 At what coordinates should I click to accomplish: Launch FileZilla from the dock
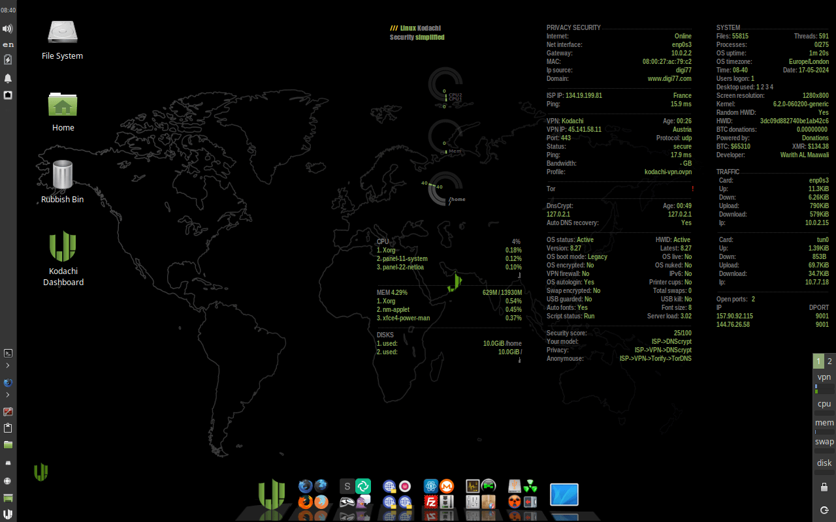click(431, 502)
